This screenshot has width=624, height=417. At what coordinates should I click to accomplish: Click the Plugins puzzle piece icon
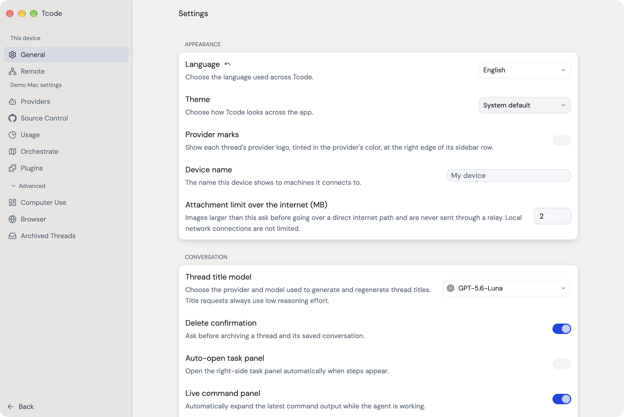(12, 168)
